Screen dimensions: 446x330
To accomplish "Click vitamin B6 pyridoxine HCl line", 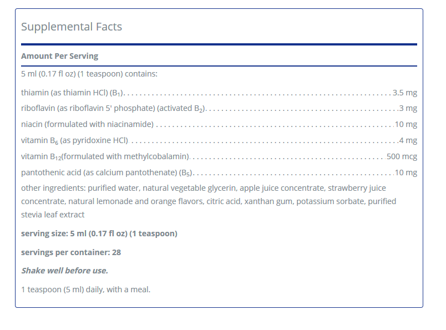I will click(x=74, y=141).
